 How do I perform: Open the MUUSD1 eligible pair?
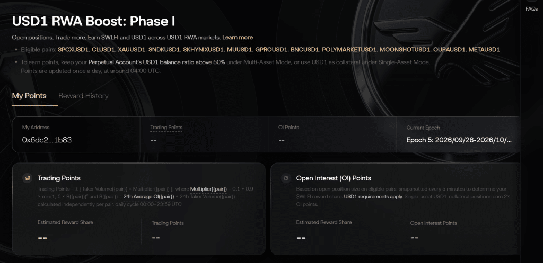(x=239, y=50)
